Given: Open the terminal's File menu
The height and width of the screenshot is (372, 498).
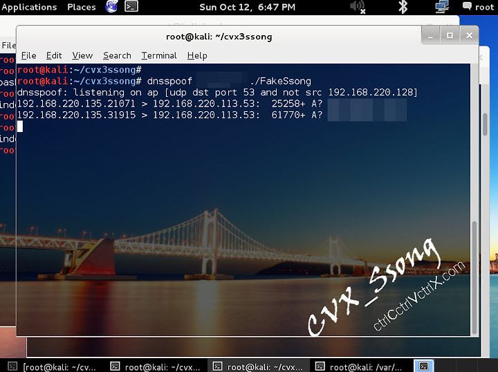Looking at the screenshot, I should pyautogui.click(x=28, y=55).
